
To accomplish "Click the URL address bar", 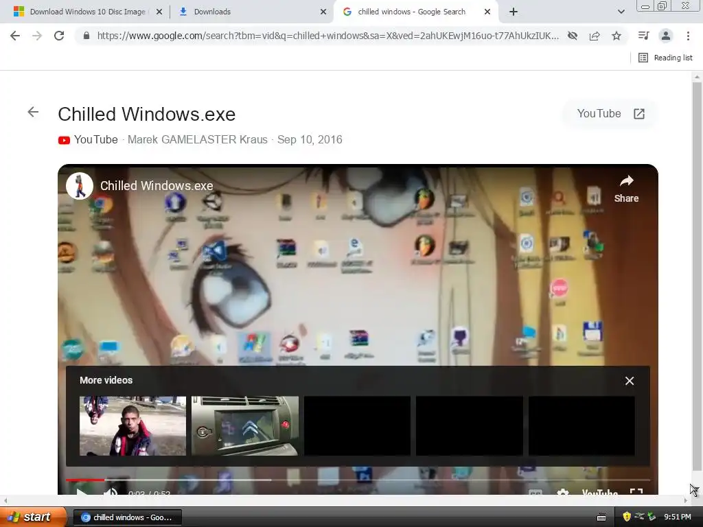I will point(327,36).
